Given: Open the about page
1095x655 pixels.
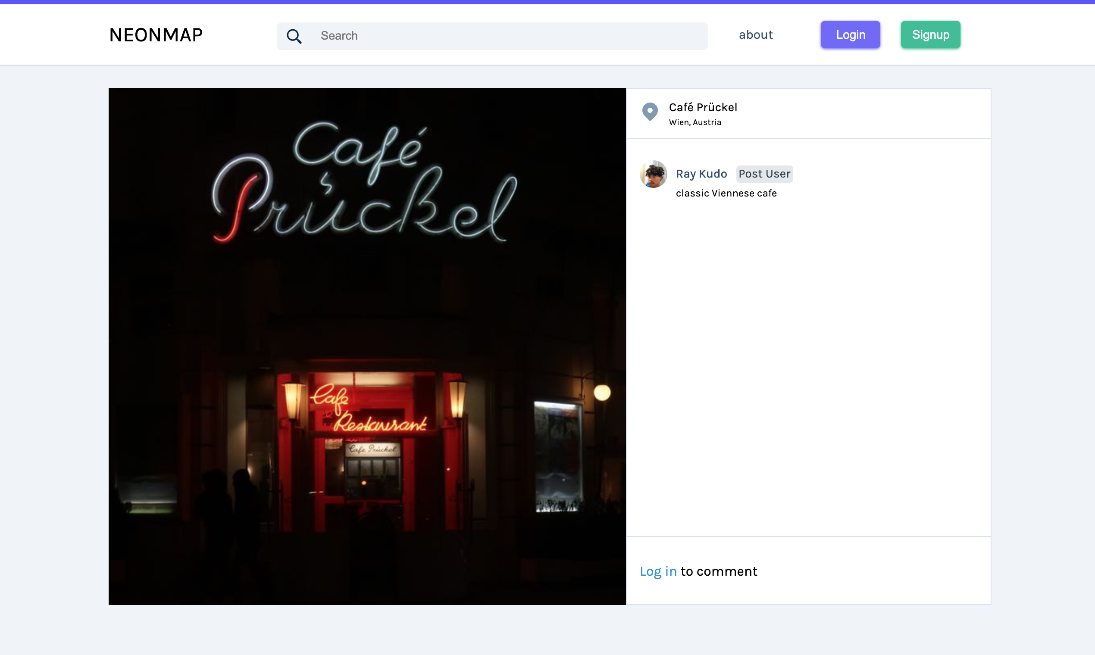Looking at the screenshot, I should (755, 34).
